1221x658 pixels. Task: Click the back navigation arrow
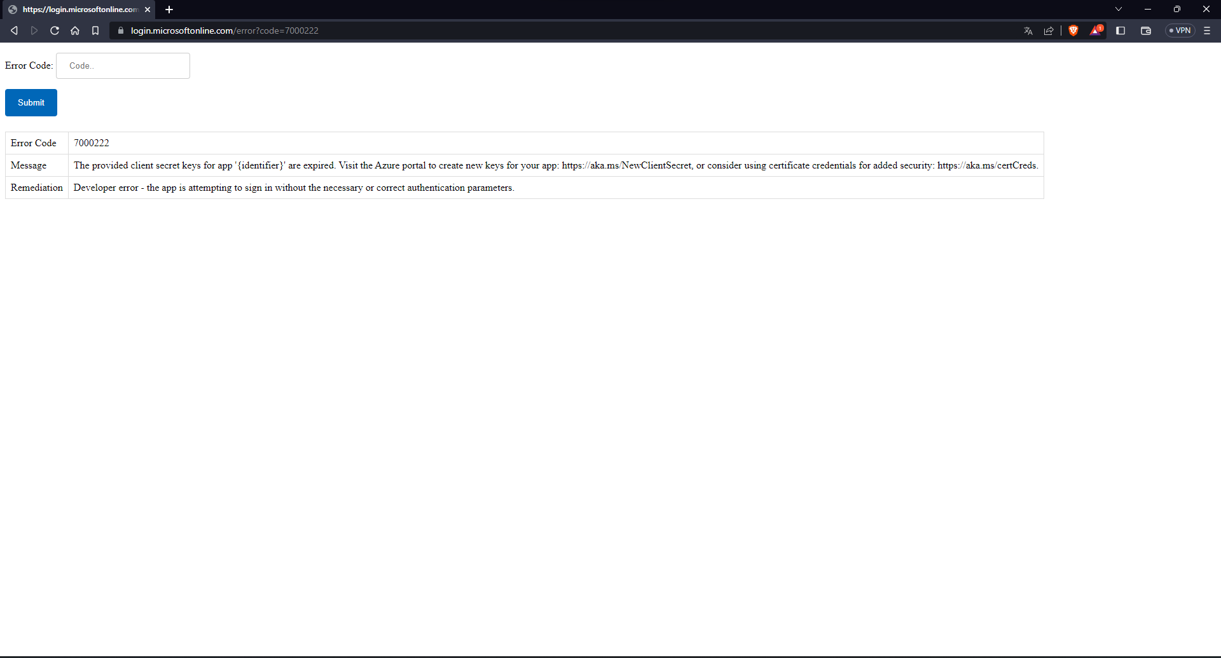(x=13, y=31)
